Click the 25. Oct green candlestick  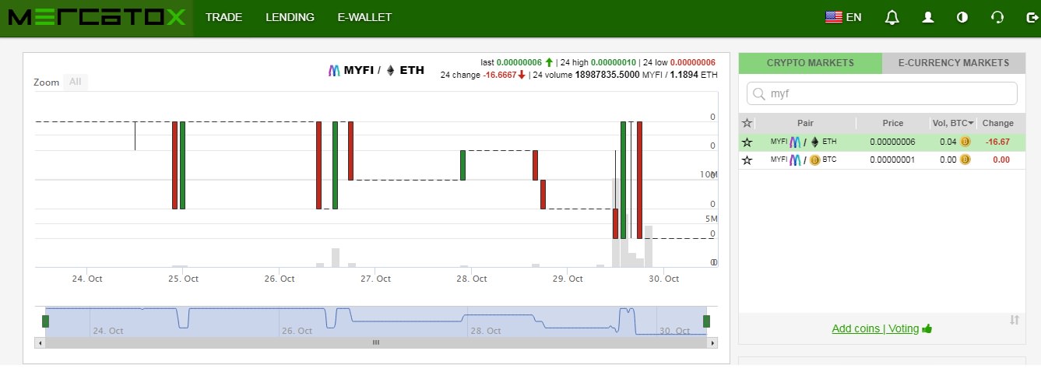pyautogui.click(x=182, y=165)
